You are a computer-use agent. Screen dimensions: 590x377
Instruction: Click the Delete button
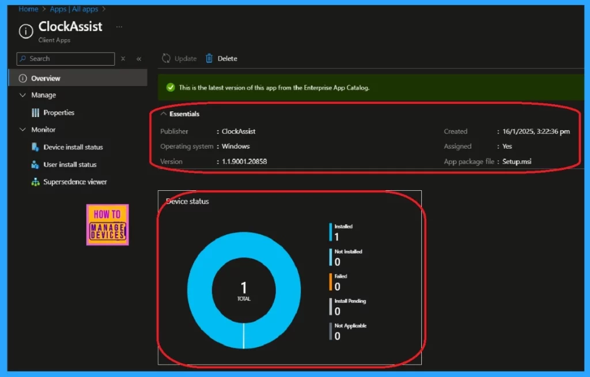pos(222,58)
